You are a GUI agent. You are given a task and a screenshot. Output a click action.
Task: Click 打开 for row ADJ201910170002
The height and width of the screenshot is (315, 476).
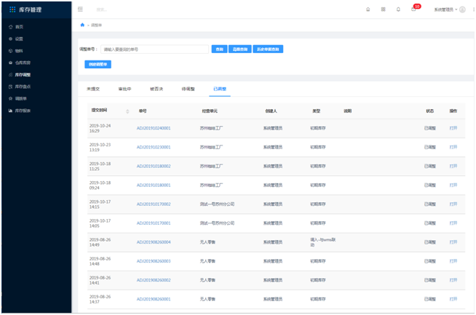coord(453,204)
